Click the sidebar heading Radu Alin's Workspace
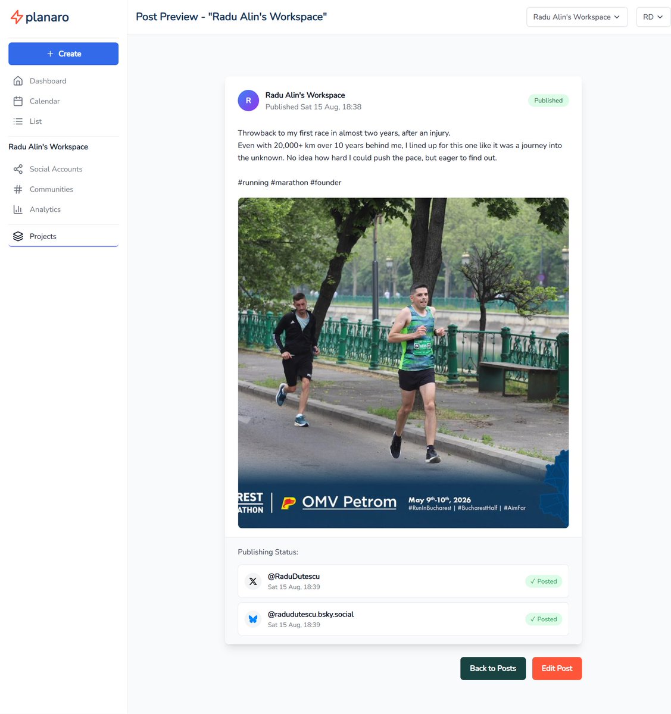The width and height of the screenshot is (671, 714). point(48,147)
